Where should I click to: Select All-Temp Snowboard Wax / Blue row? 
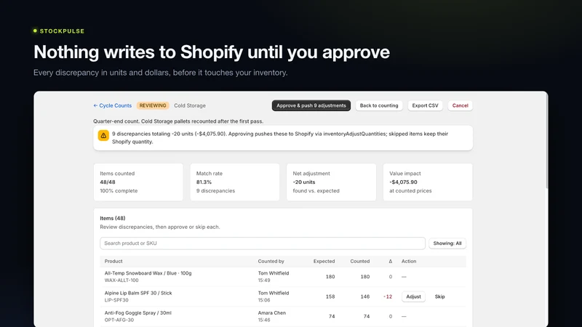283,277
